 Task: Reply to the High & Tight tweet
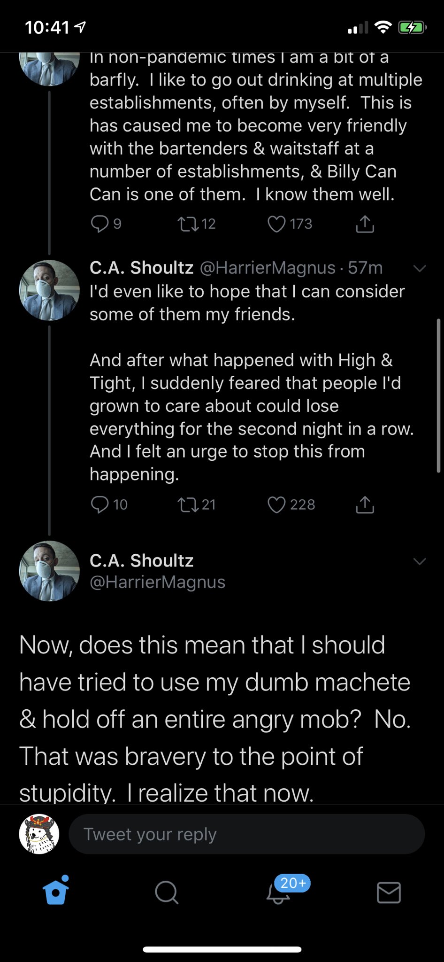[100, 504]
